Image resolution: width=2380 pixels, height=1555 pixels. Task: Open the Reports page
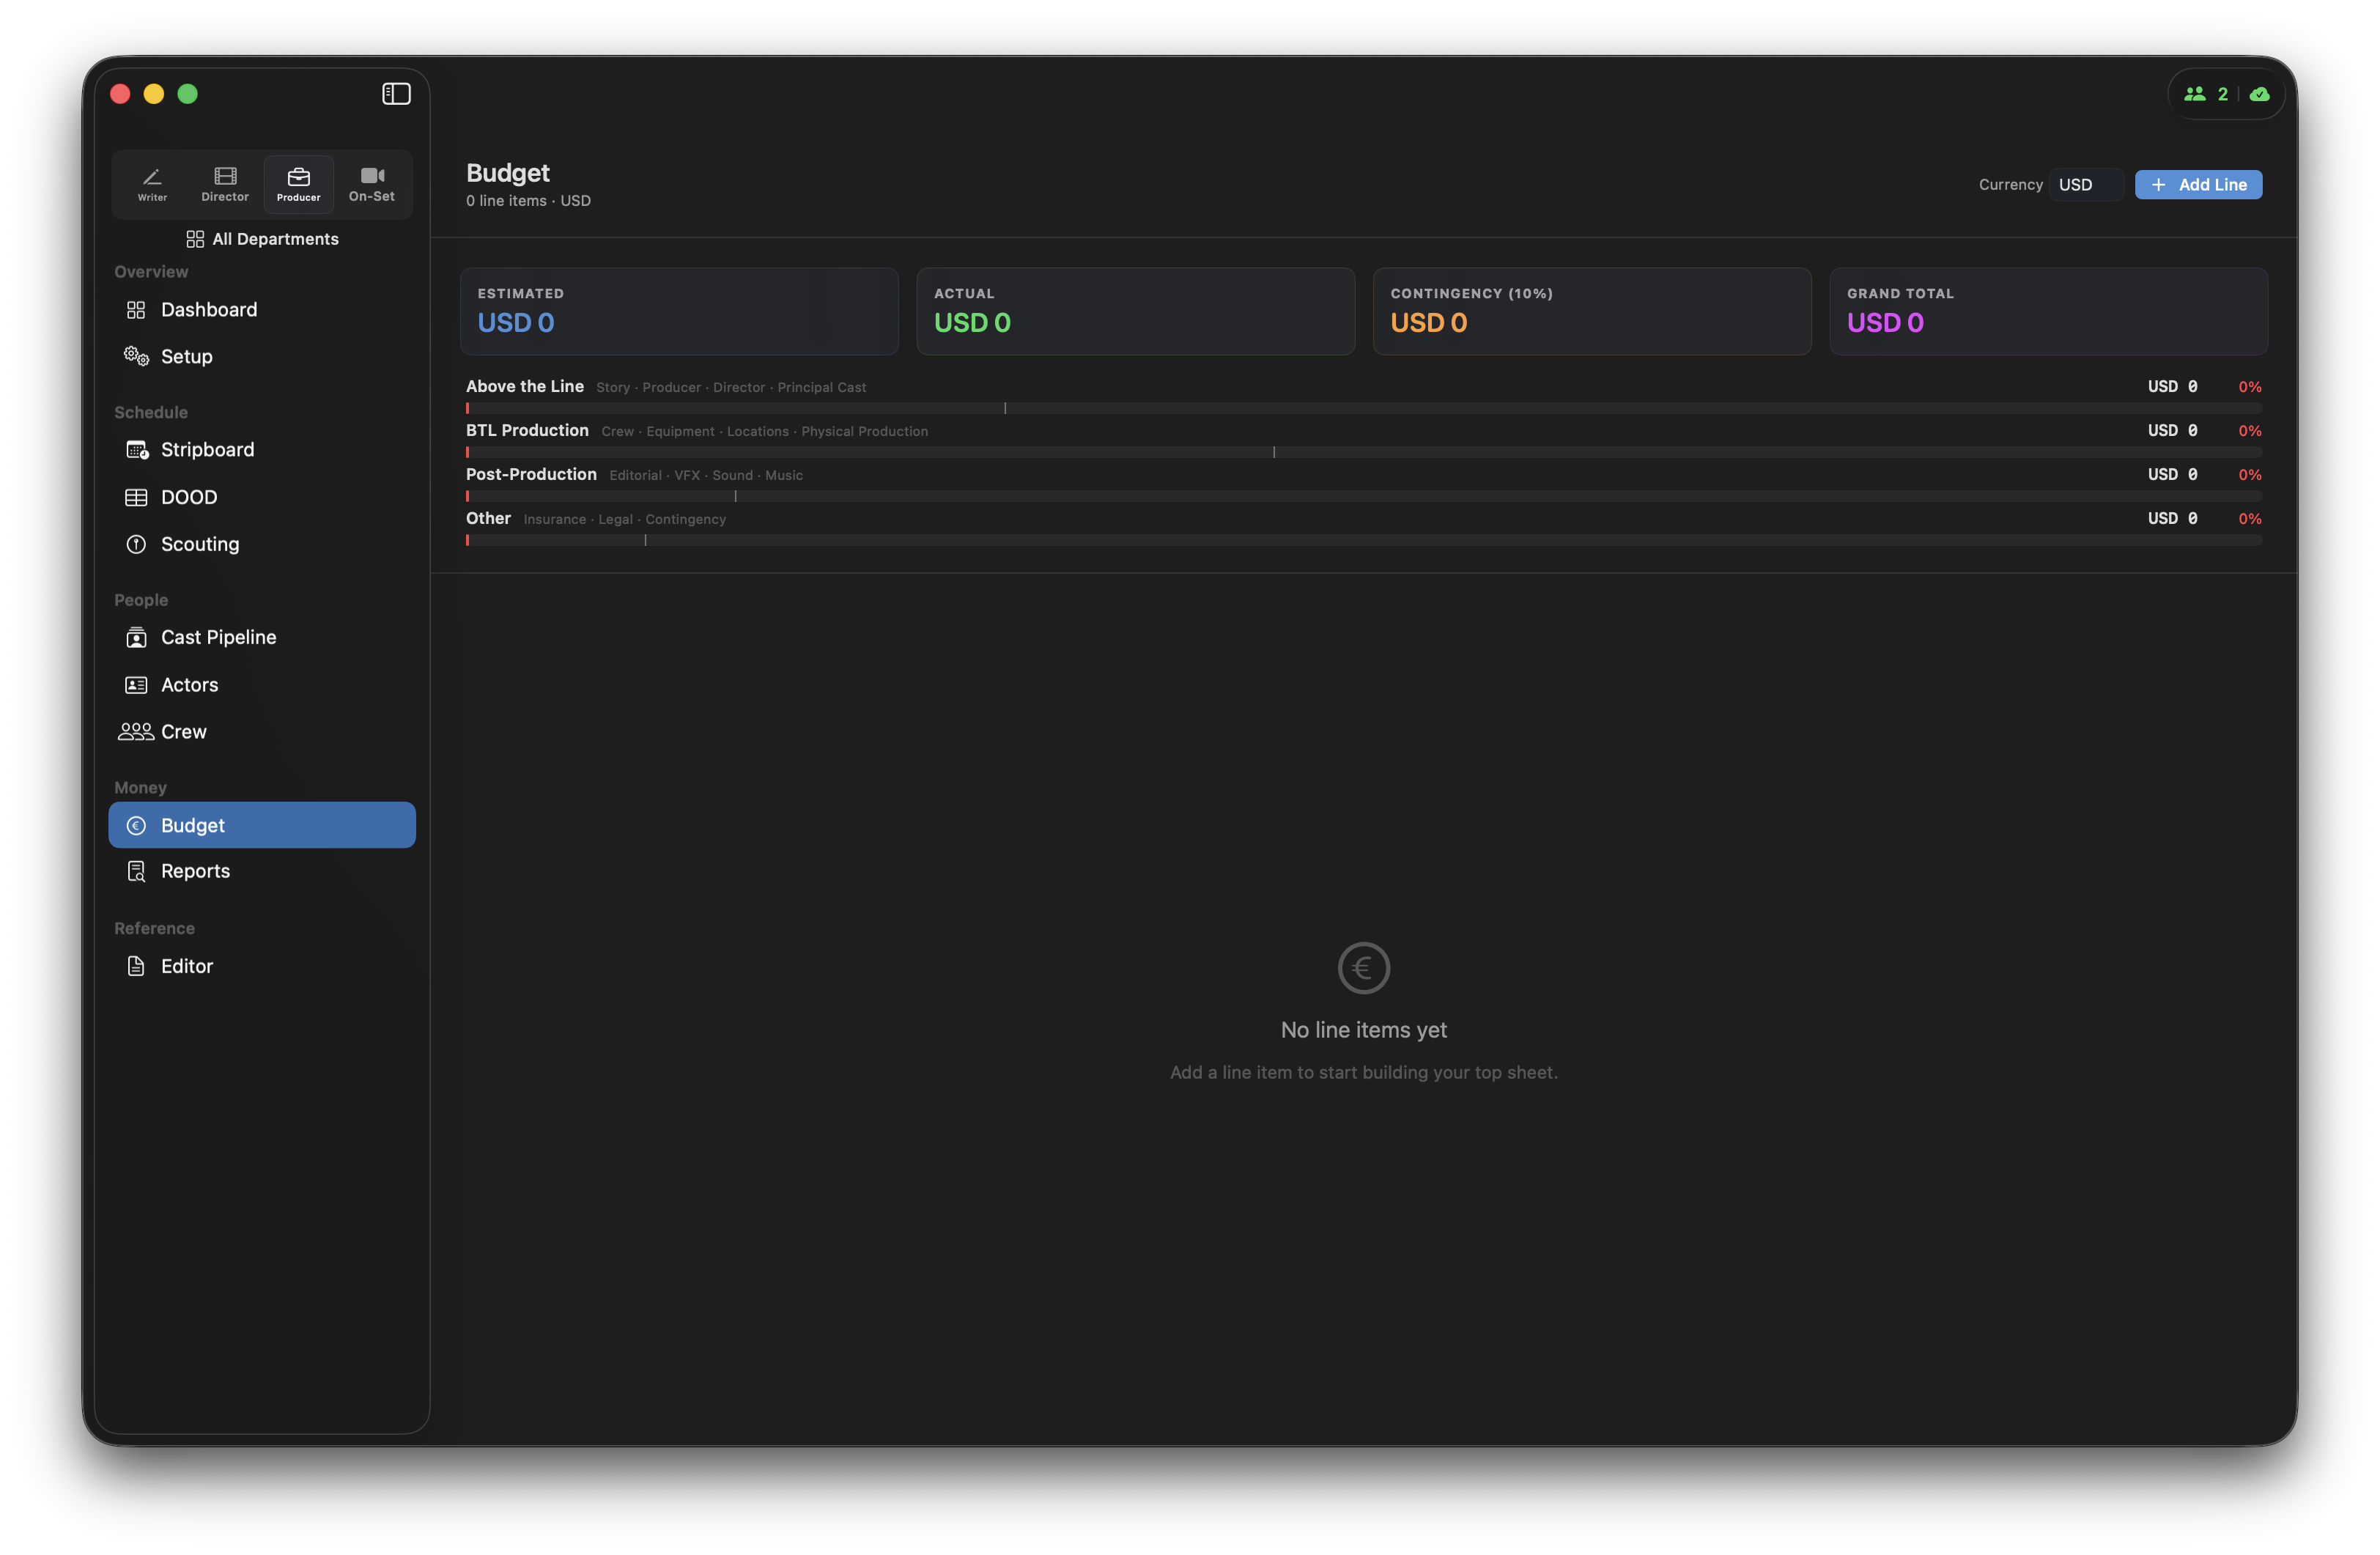(195, 871)
